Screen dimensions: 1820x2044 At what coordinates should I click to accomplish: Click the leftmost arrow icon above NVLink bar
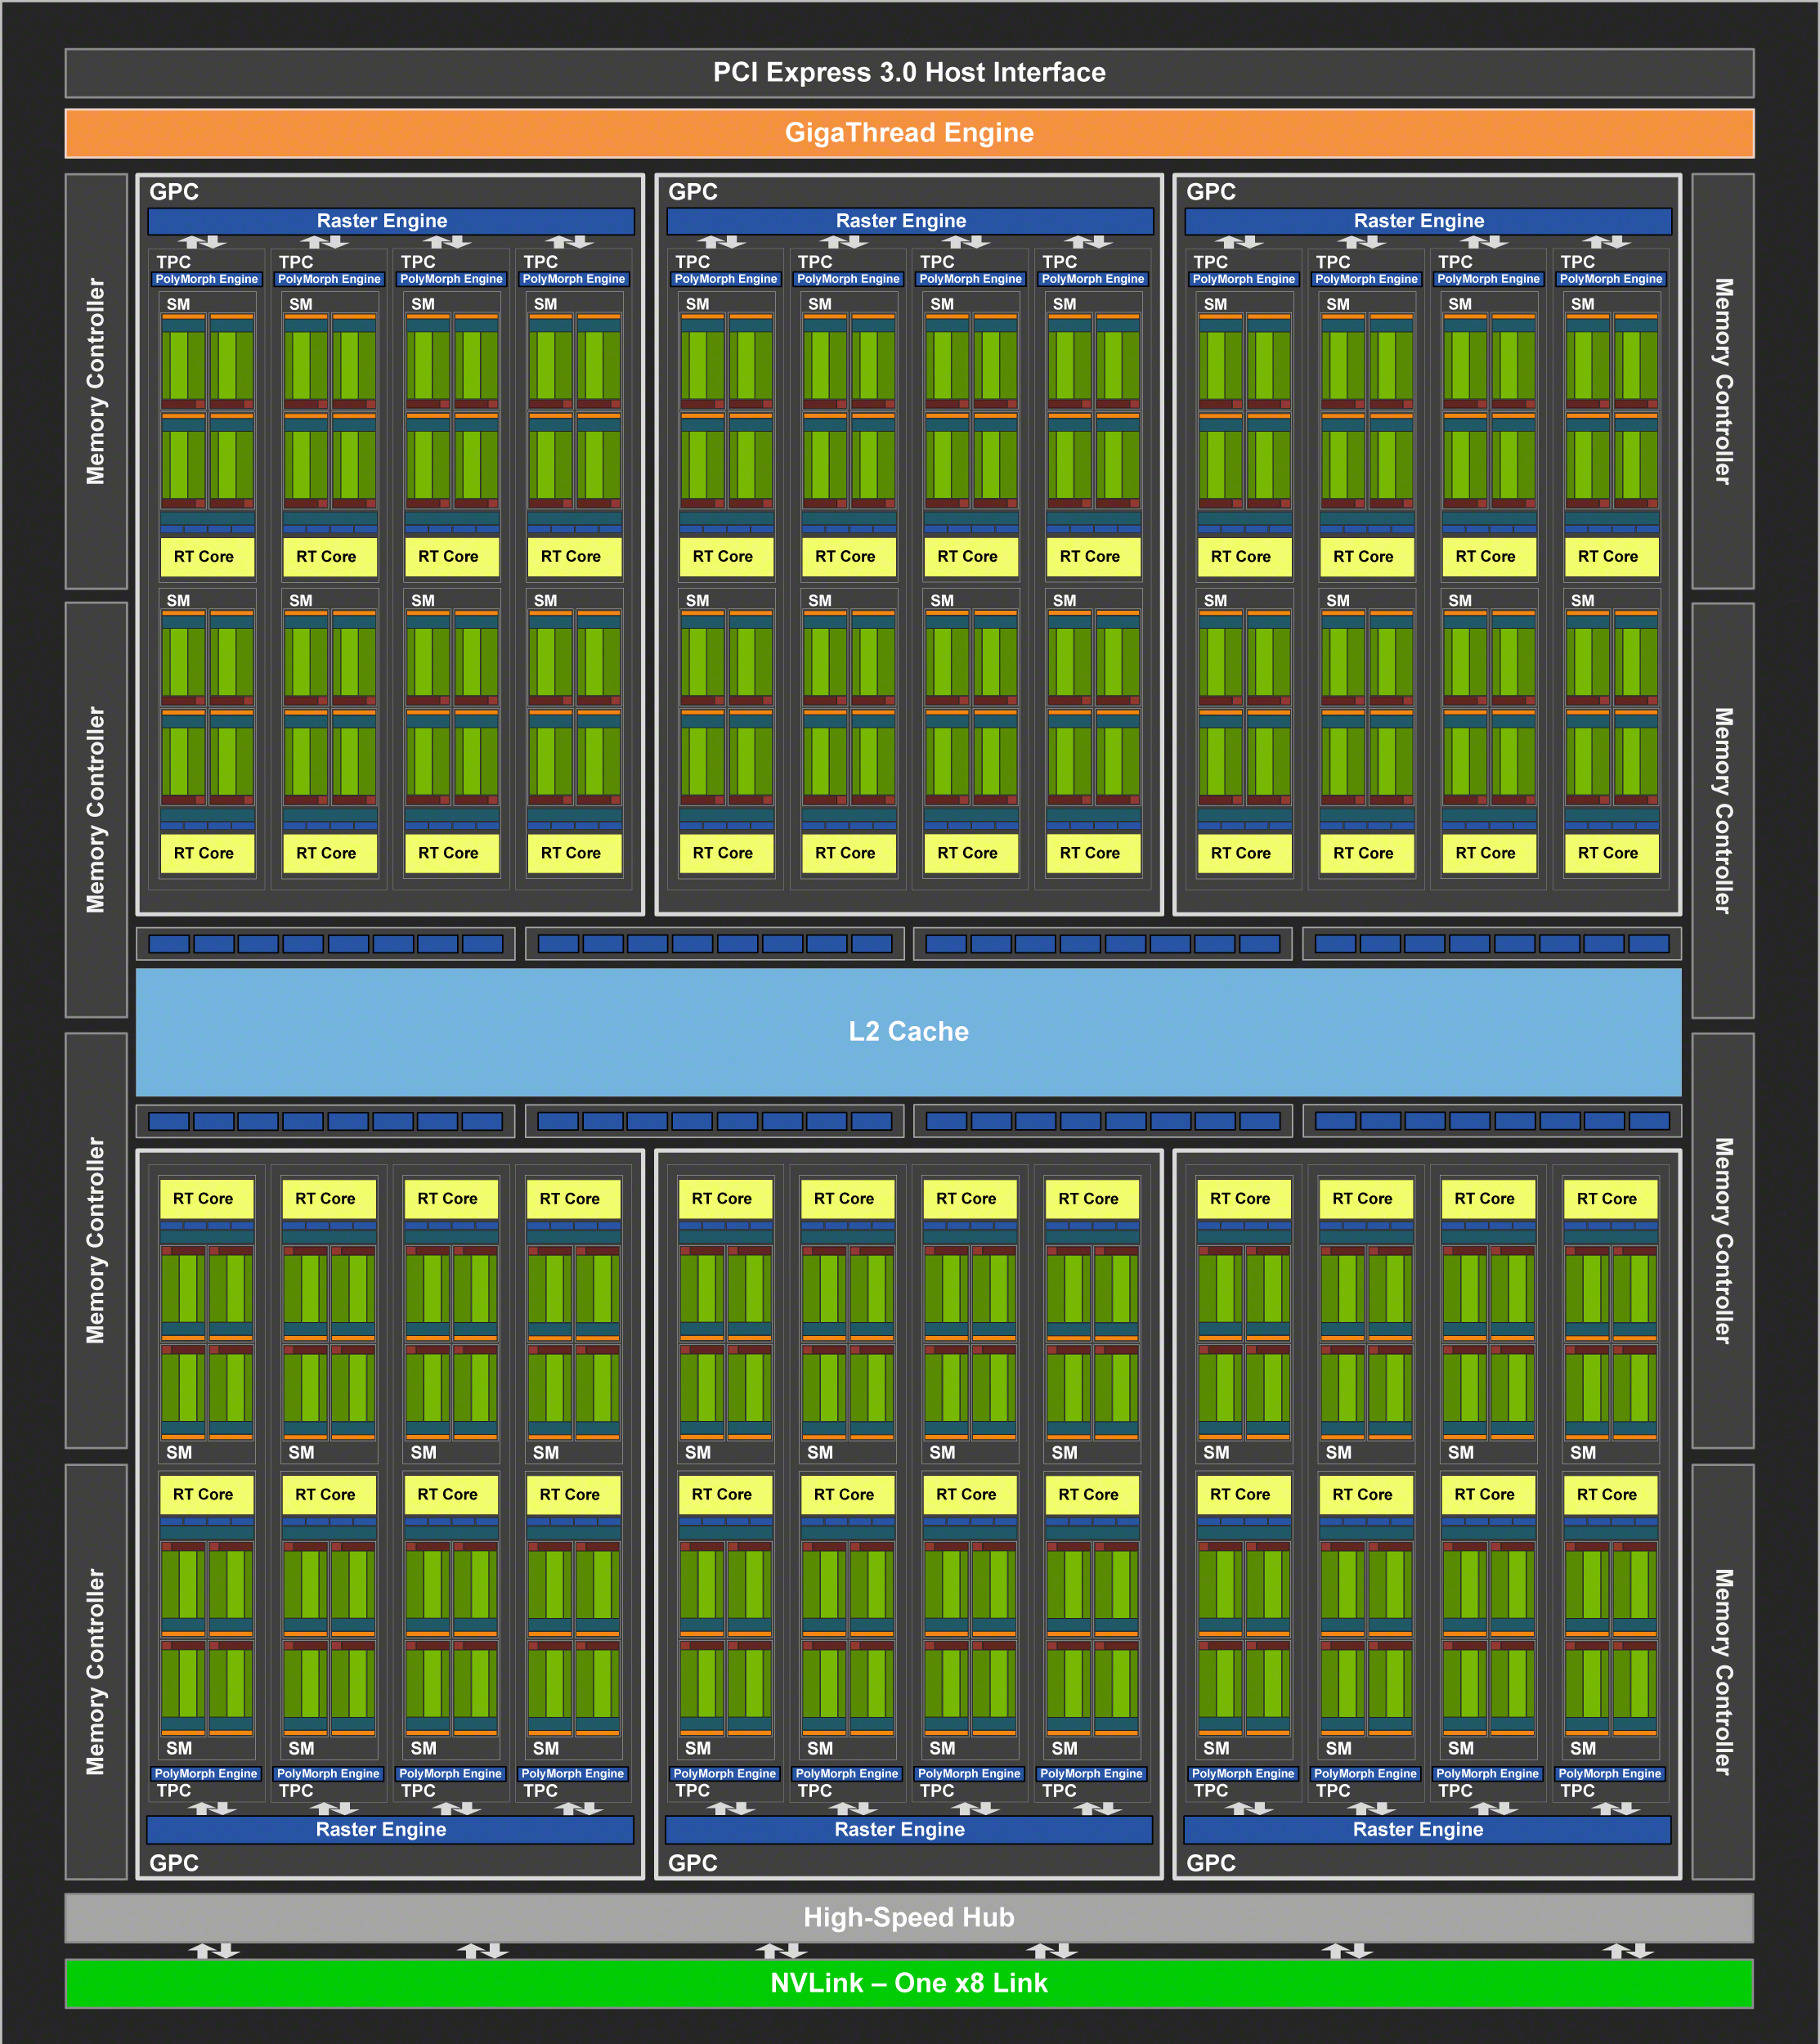tap(213, 1950)
